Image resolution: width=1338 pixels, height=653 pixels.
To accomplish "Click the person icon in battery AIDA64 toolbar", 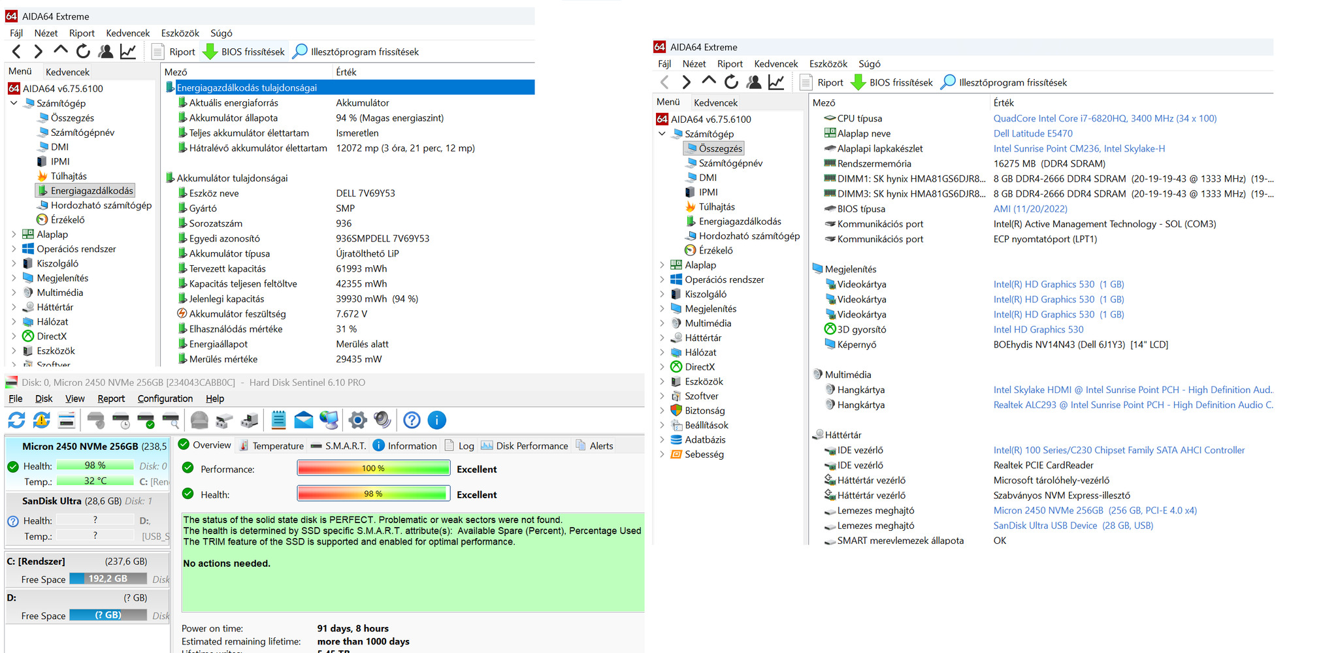I will click(105, 52).
